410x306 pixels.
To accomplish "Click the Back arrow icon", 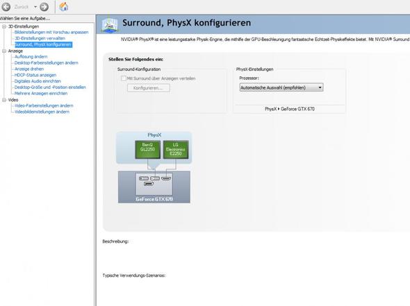I will [6, 7].
